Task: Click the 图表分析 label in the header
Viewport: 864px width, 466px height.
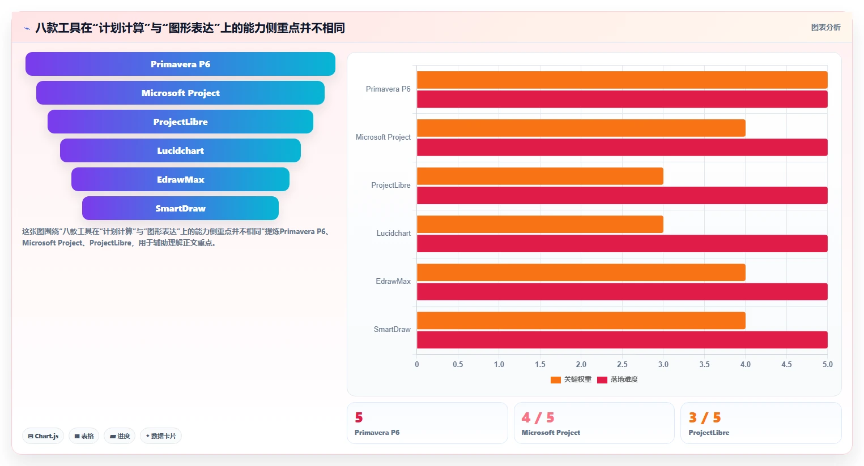Action: [825, 27]
